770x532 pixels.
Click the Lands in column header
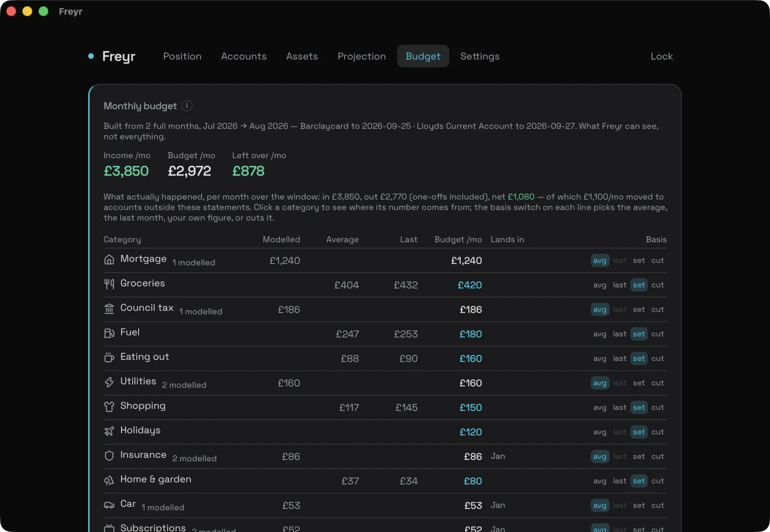tap(507, 240)
